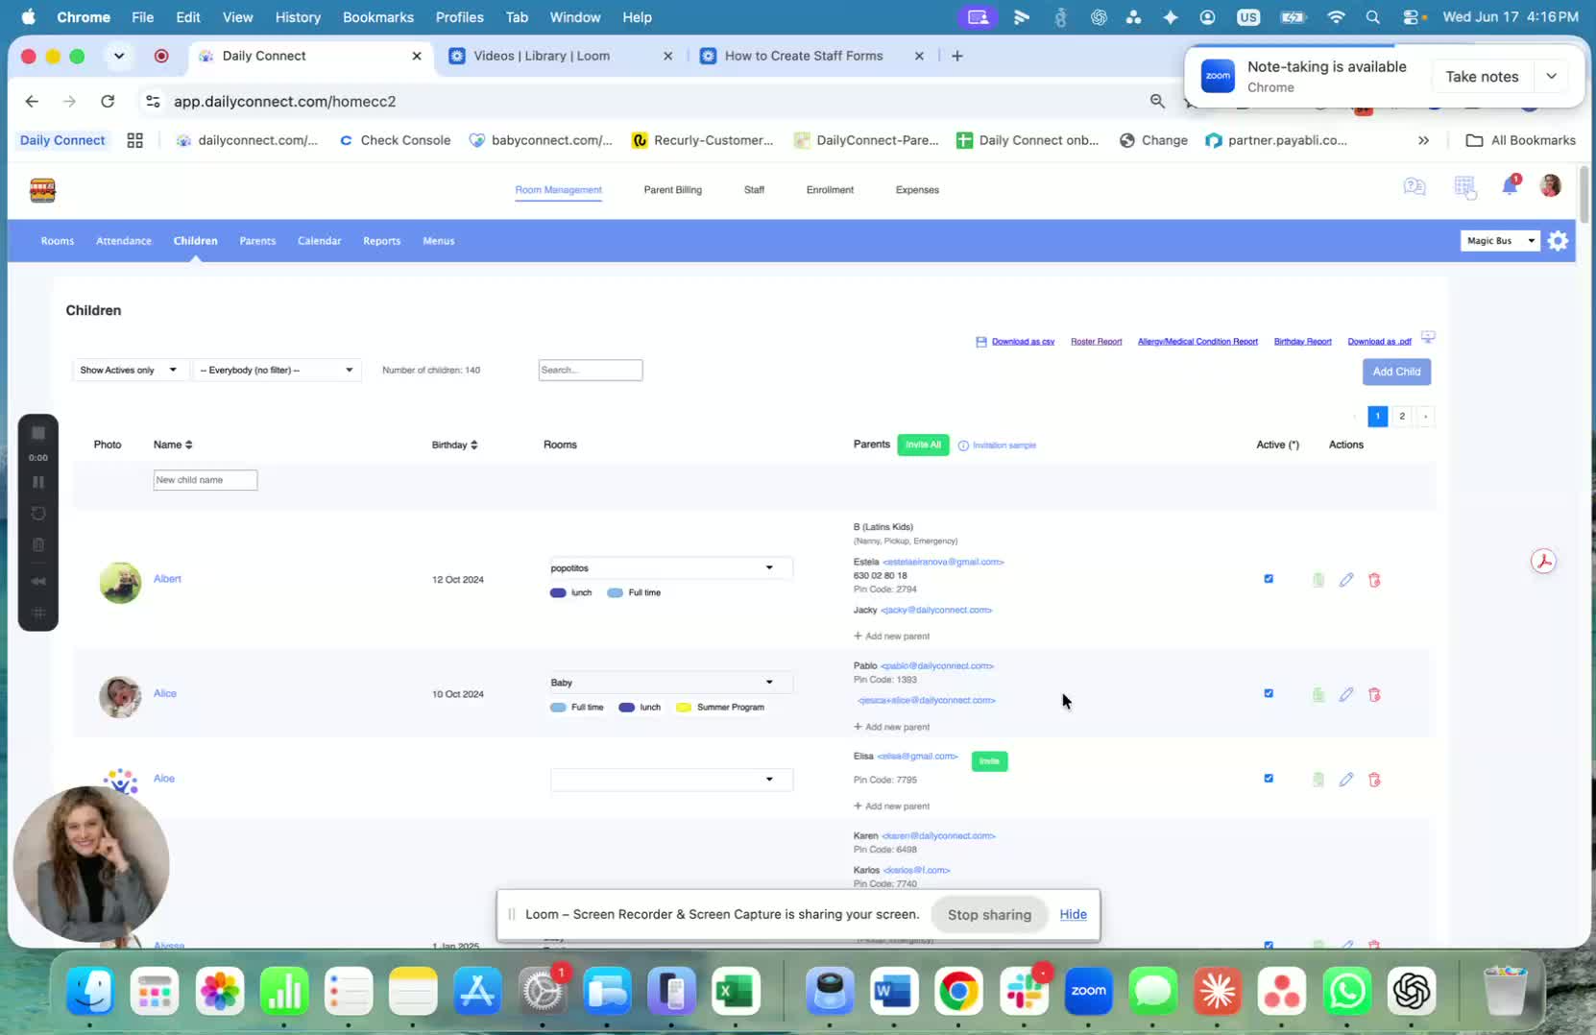Change Albert's room from popotitos
The image size is (1596, 1035).
(671, 567)
